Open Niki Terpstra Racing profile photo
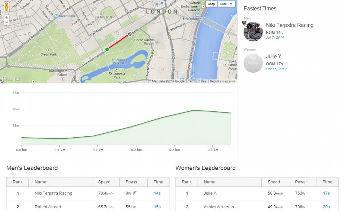Screen dimensions: 344x211 click(253, 32)
